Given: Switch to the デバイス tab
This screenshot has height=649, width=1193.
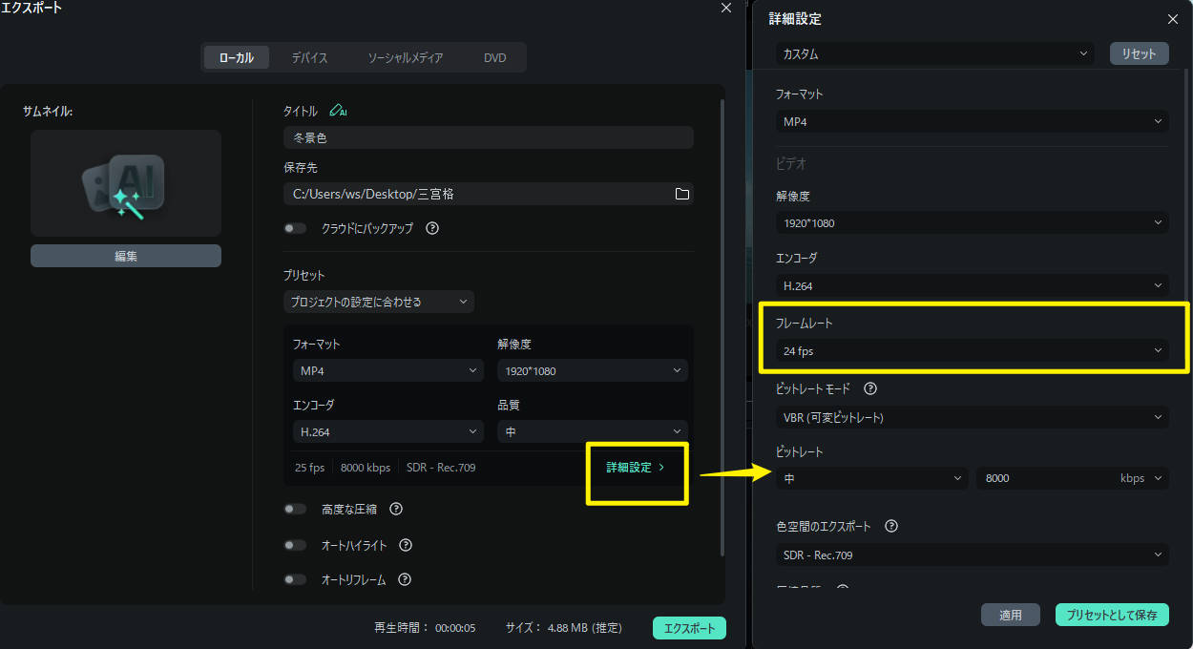Looking at the screenshot, I should pos(308,57).
